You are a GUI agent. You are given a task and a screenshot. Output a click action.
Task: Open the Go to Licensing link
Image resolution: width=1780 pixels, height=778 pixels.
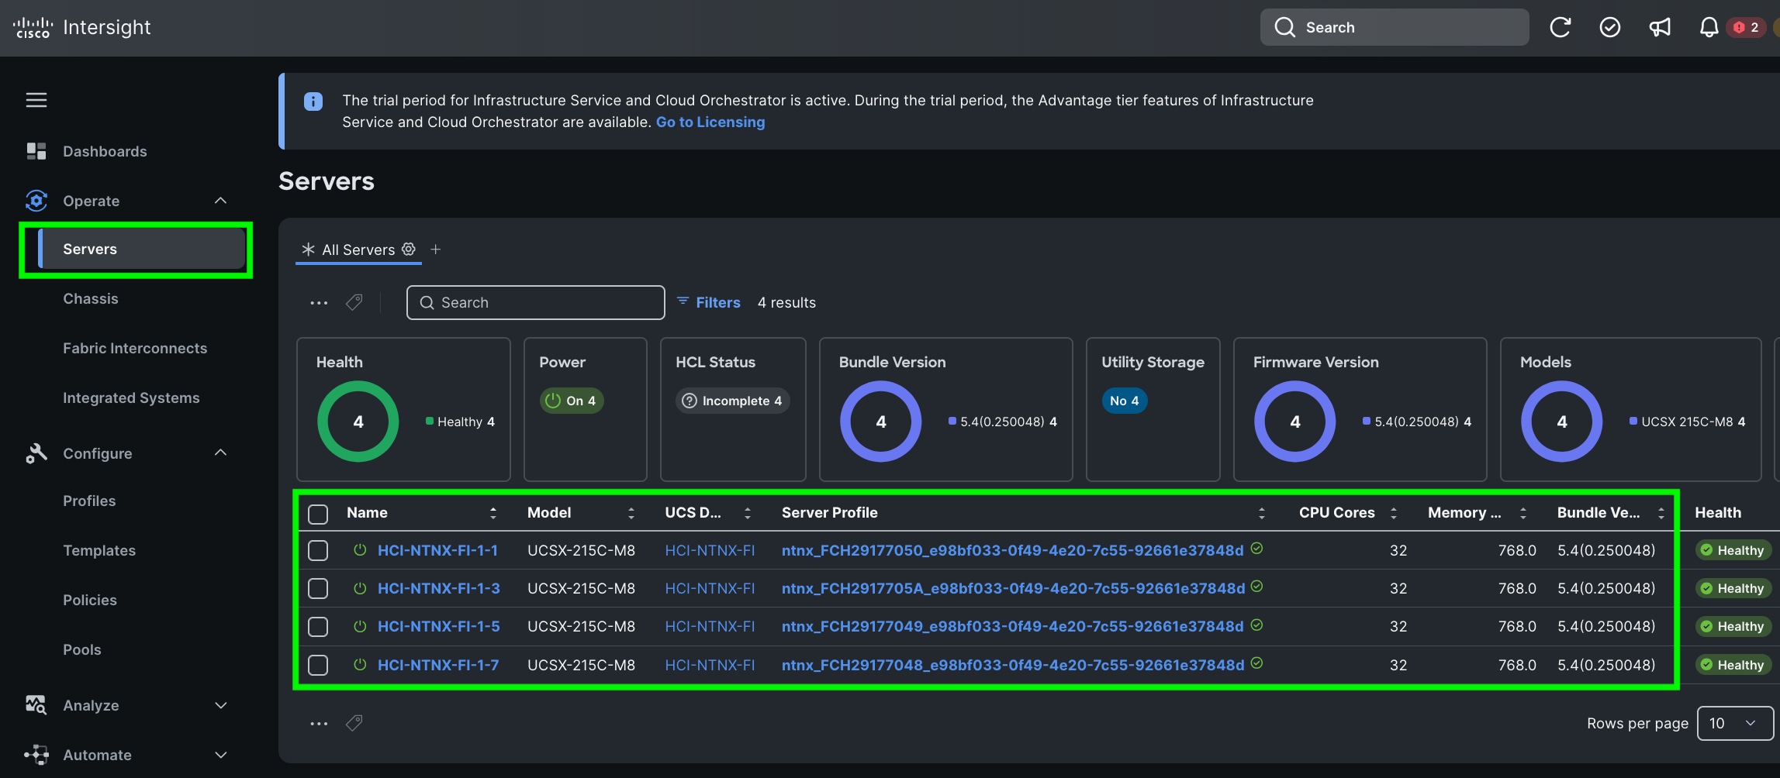click(710, 122)
